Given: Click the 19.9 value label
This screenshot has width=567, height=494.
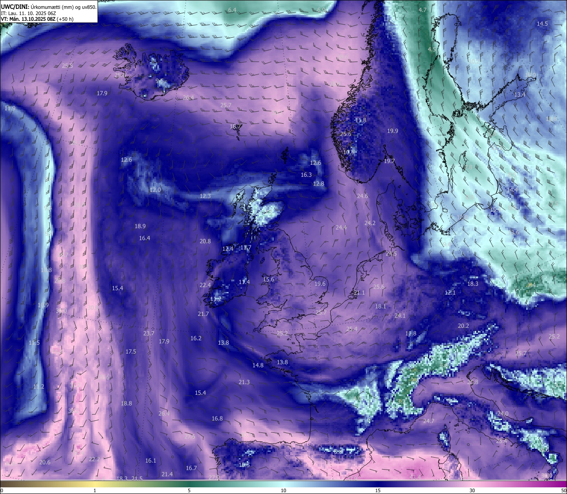Looking at the screenshot, I should 392,131.
